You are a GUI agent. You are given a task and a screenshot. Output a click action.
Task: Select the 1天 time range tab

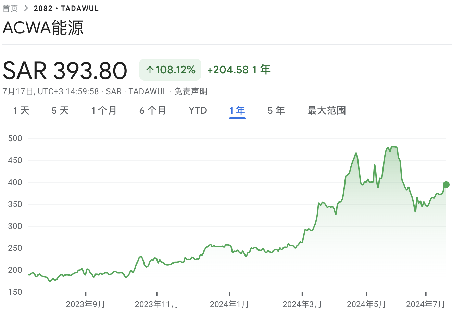pyautogui.click(x=21, y=111)
